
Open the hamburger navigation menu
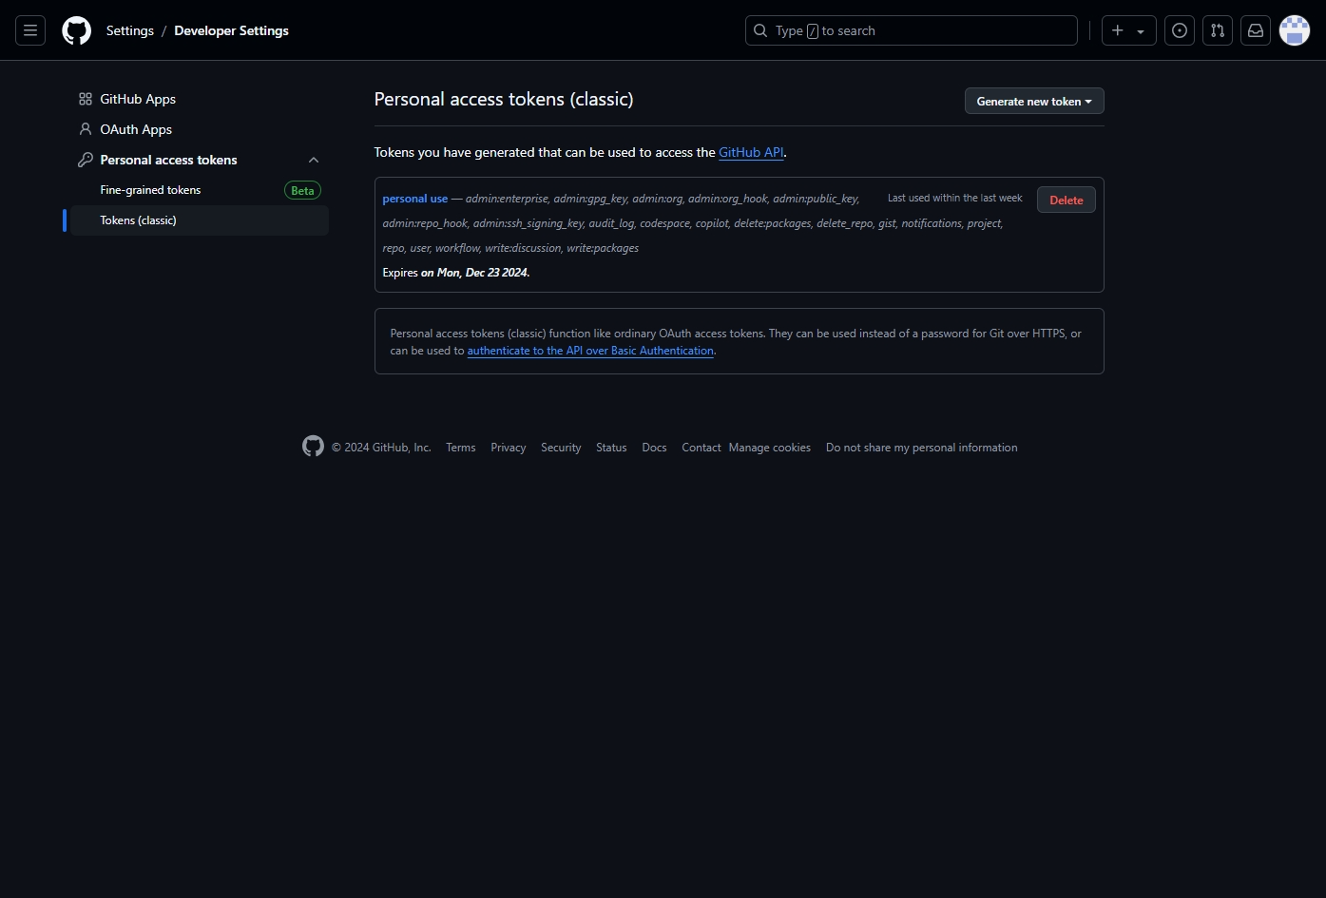30,30
